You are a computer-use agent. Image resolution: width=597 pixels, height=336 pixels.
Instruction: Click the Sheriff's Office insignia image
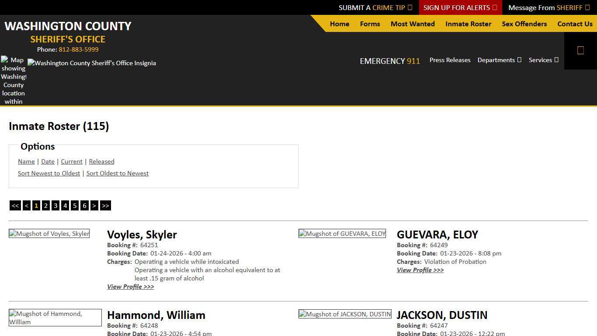click(92, 63)
